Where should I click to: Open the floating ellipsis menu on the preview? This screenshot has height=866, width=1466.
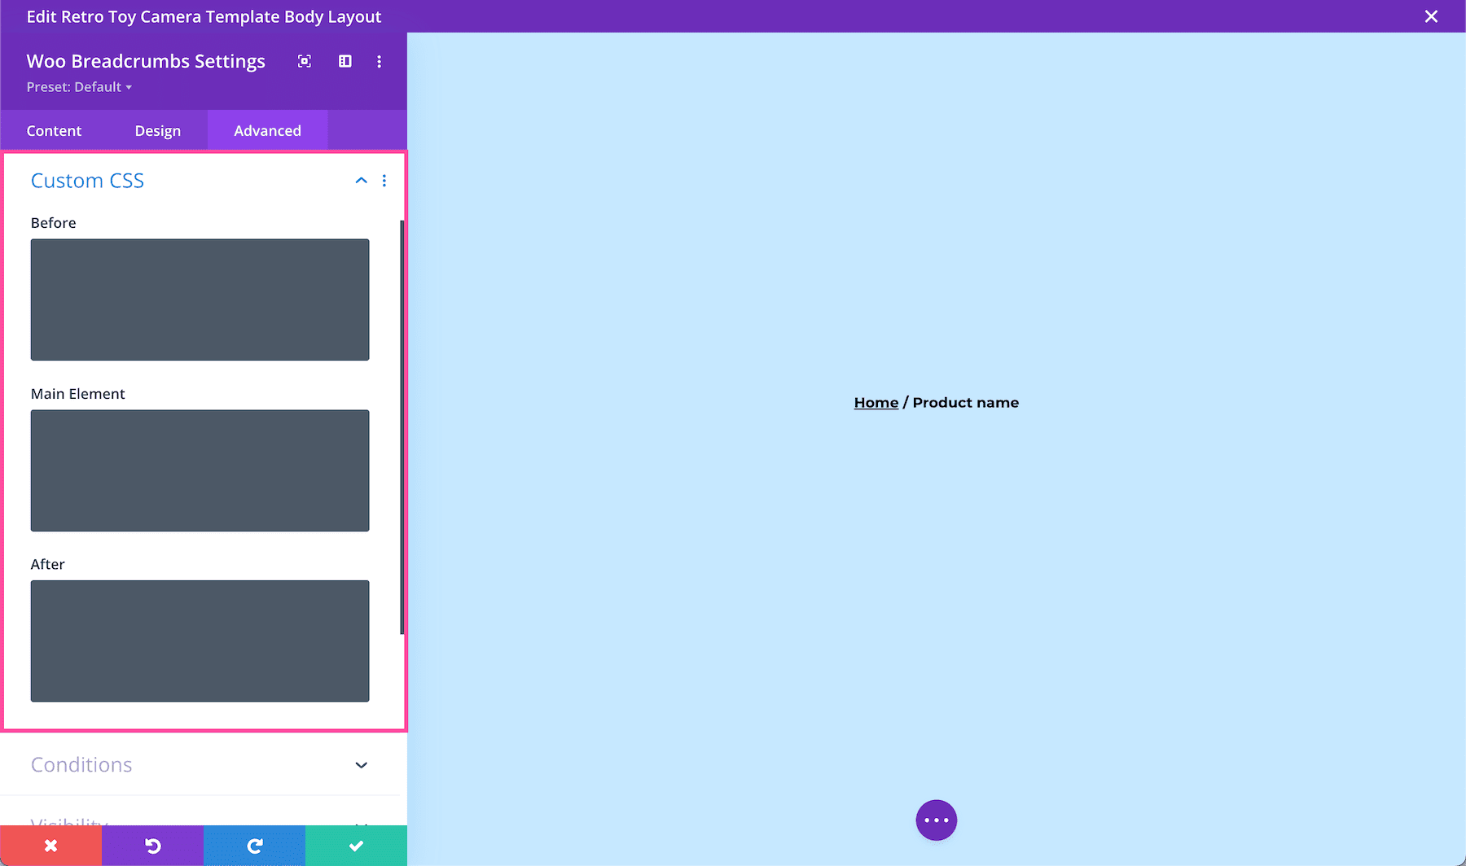[936, 820]
